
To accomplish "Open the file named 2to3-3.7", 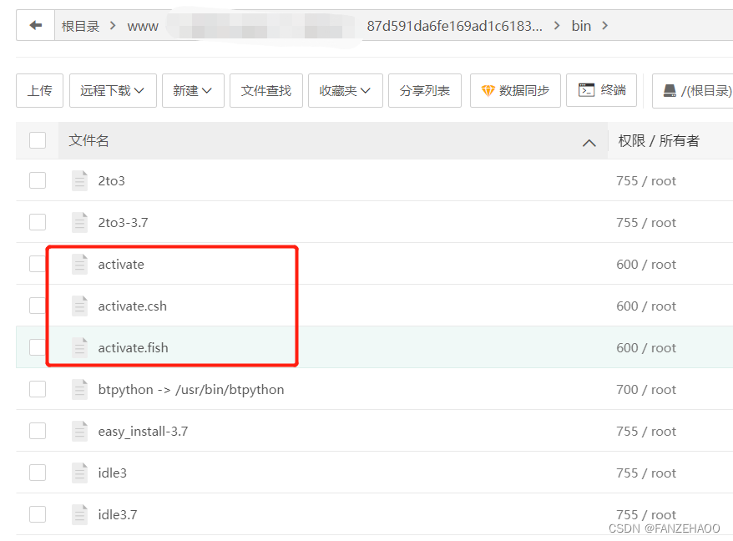I will click(123, 223).
